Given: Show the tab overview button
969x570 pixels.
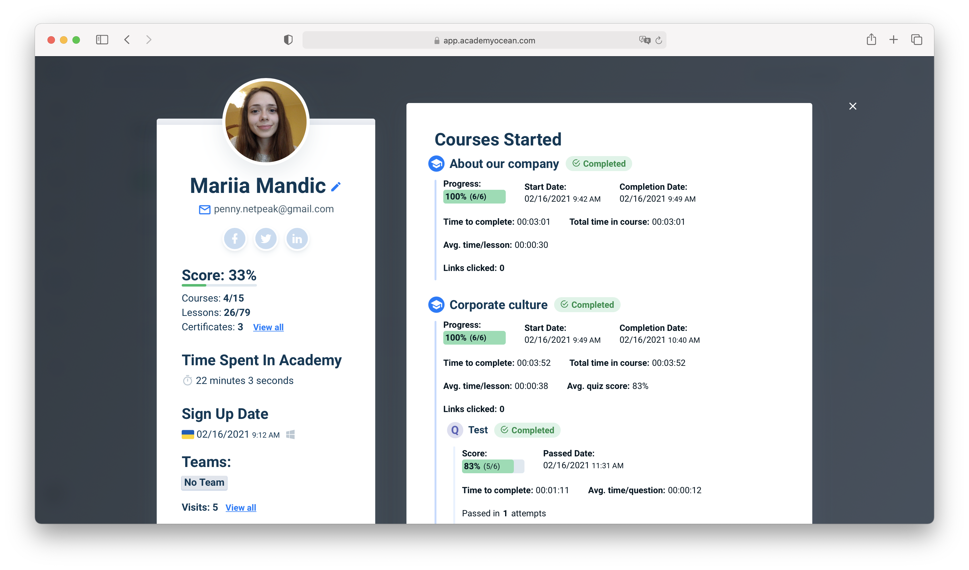Looking at the screenshot, I should point(916,40).
